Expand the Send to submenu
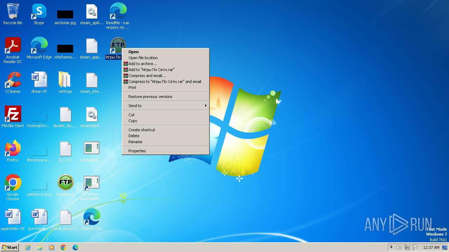 pyautogui.click(x=165, y=106)
